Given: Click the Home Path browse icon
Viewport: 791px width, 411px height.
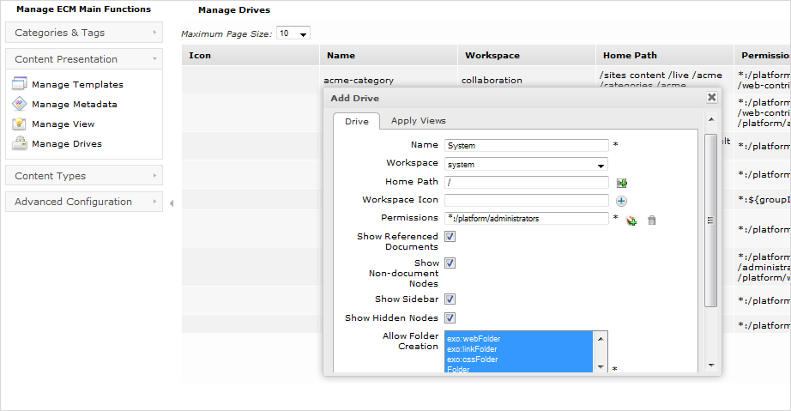Looking at the screenshot, I should (x=622, y=183).
